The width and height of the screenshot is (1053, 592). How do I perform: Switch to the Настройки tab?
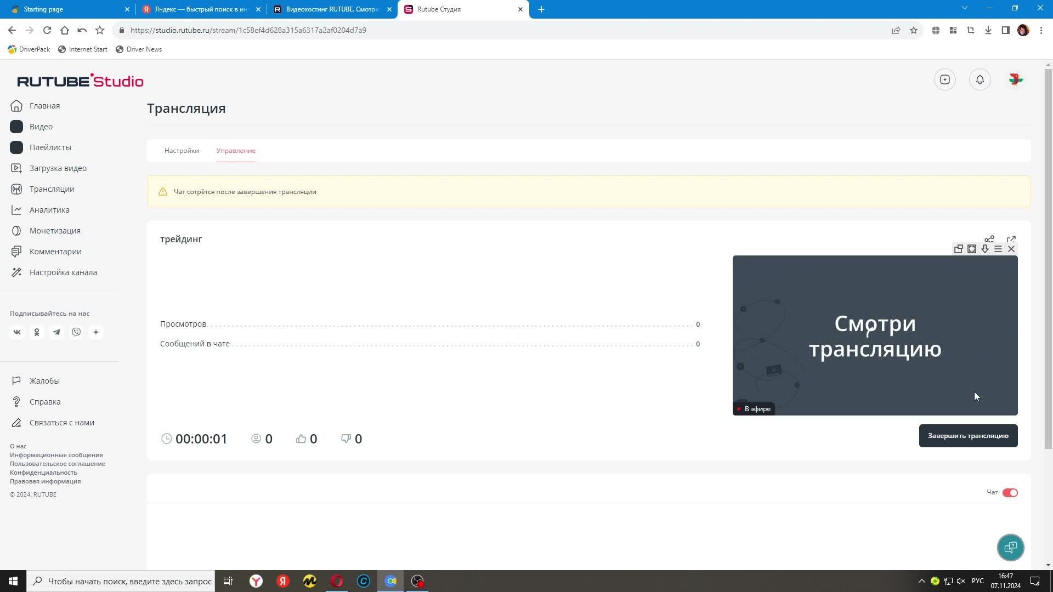182,151
